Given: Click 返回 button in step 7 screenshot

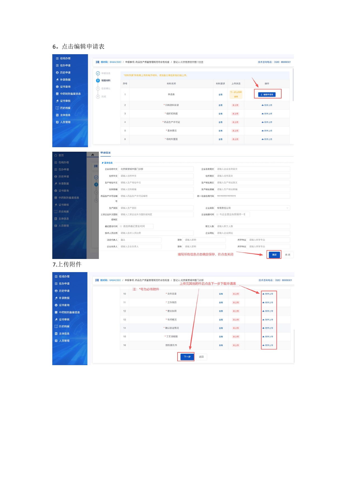Looking at the screenshot, I should [201, 357].
